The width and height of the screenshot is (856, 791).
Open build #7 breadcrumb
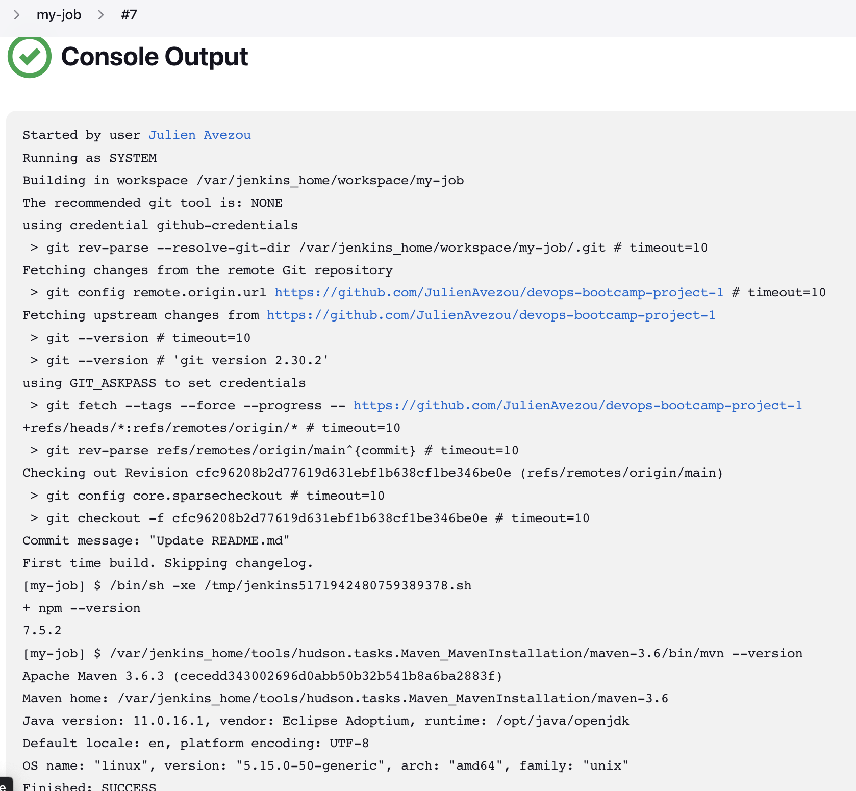click(129, 15)
